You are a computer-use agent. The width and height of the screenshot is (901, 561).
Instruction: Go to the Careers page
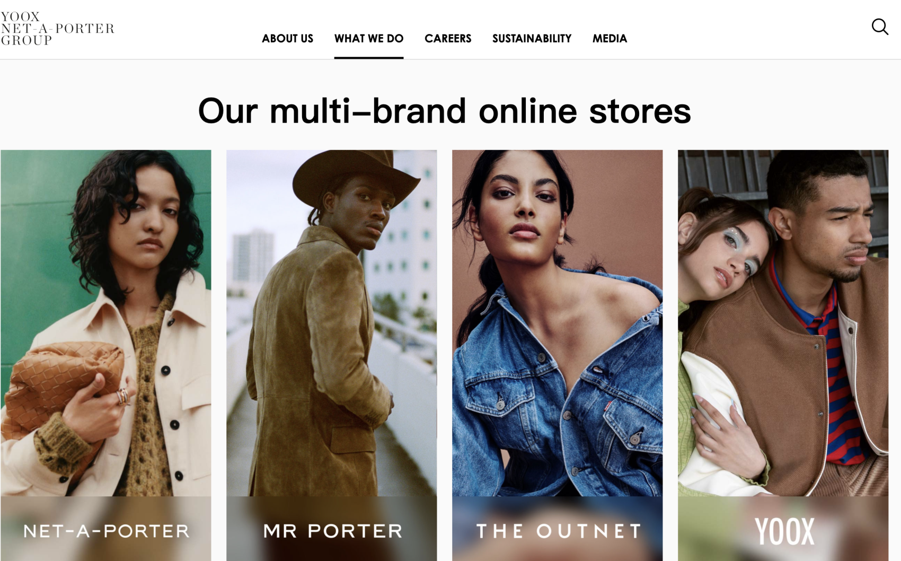click(x=448, y=39)
